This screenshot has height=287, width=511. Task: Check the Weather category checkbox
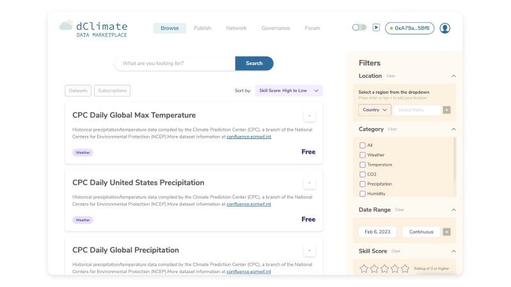click(363, 155)
